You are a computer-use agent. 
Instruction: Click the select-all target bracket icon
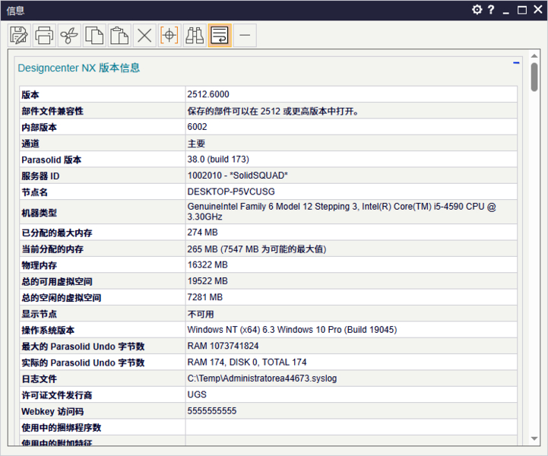169,35
